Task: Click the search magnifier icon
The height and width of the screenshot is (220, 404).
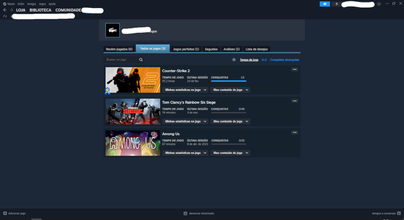Action: coord(141,60)
